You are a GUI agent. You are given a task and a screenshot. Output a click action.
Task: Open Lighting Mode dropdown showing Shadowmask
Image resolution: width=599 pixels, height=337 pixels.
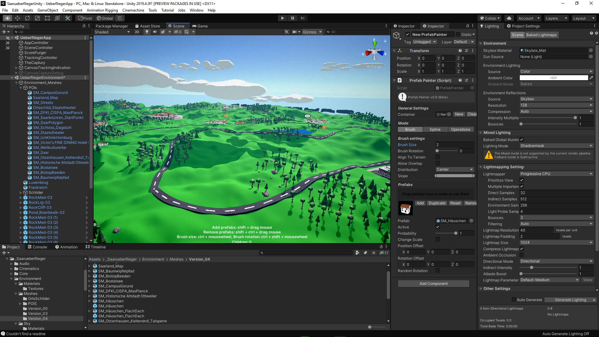[557, 146]
